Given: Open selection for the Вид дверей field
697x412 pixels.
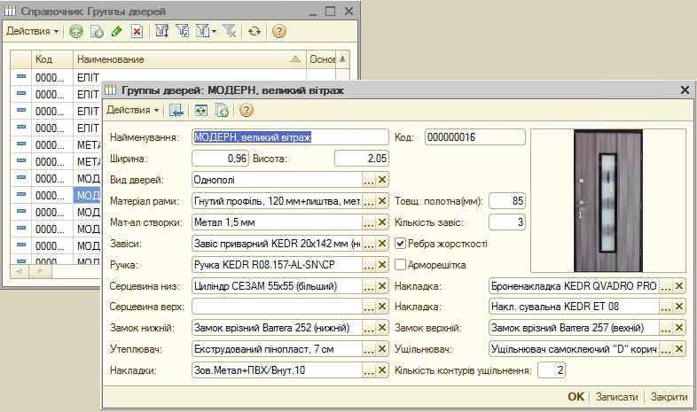Looking at the screenshot, I should [x=369, y=180].
